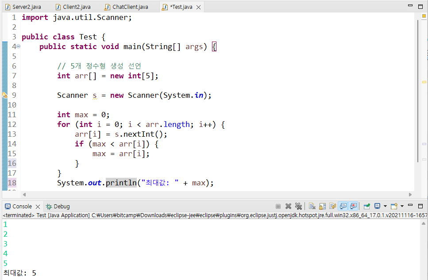Click line number 7 in the gutter
The image size is (428, 280).
coord(14,76)
